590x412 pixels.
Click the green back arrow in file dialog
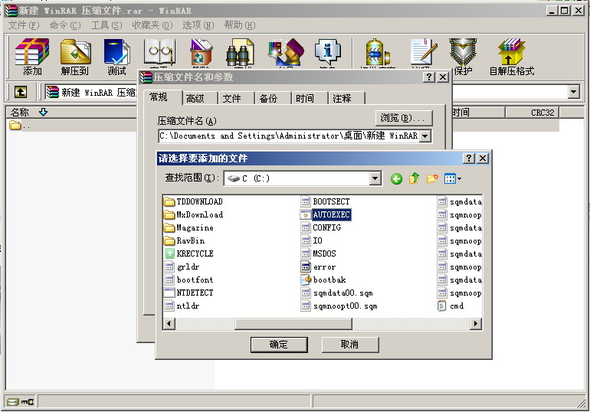pyautogui.click(x=396, y=178)
